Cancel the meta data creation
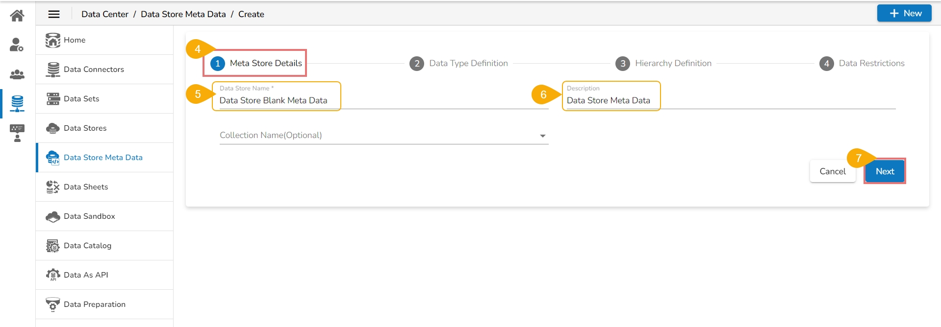941x327 pixels. 832,171
